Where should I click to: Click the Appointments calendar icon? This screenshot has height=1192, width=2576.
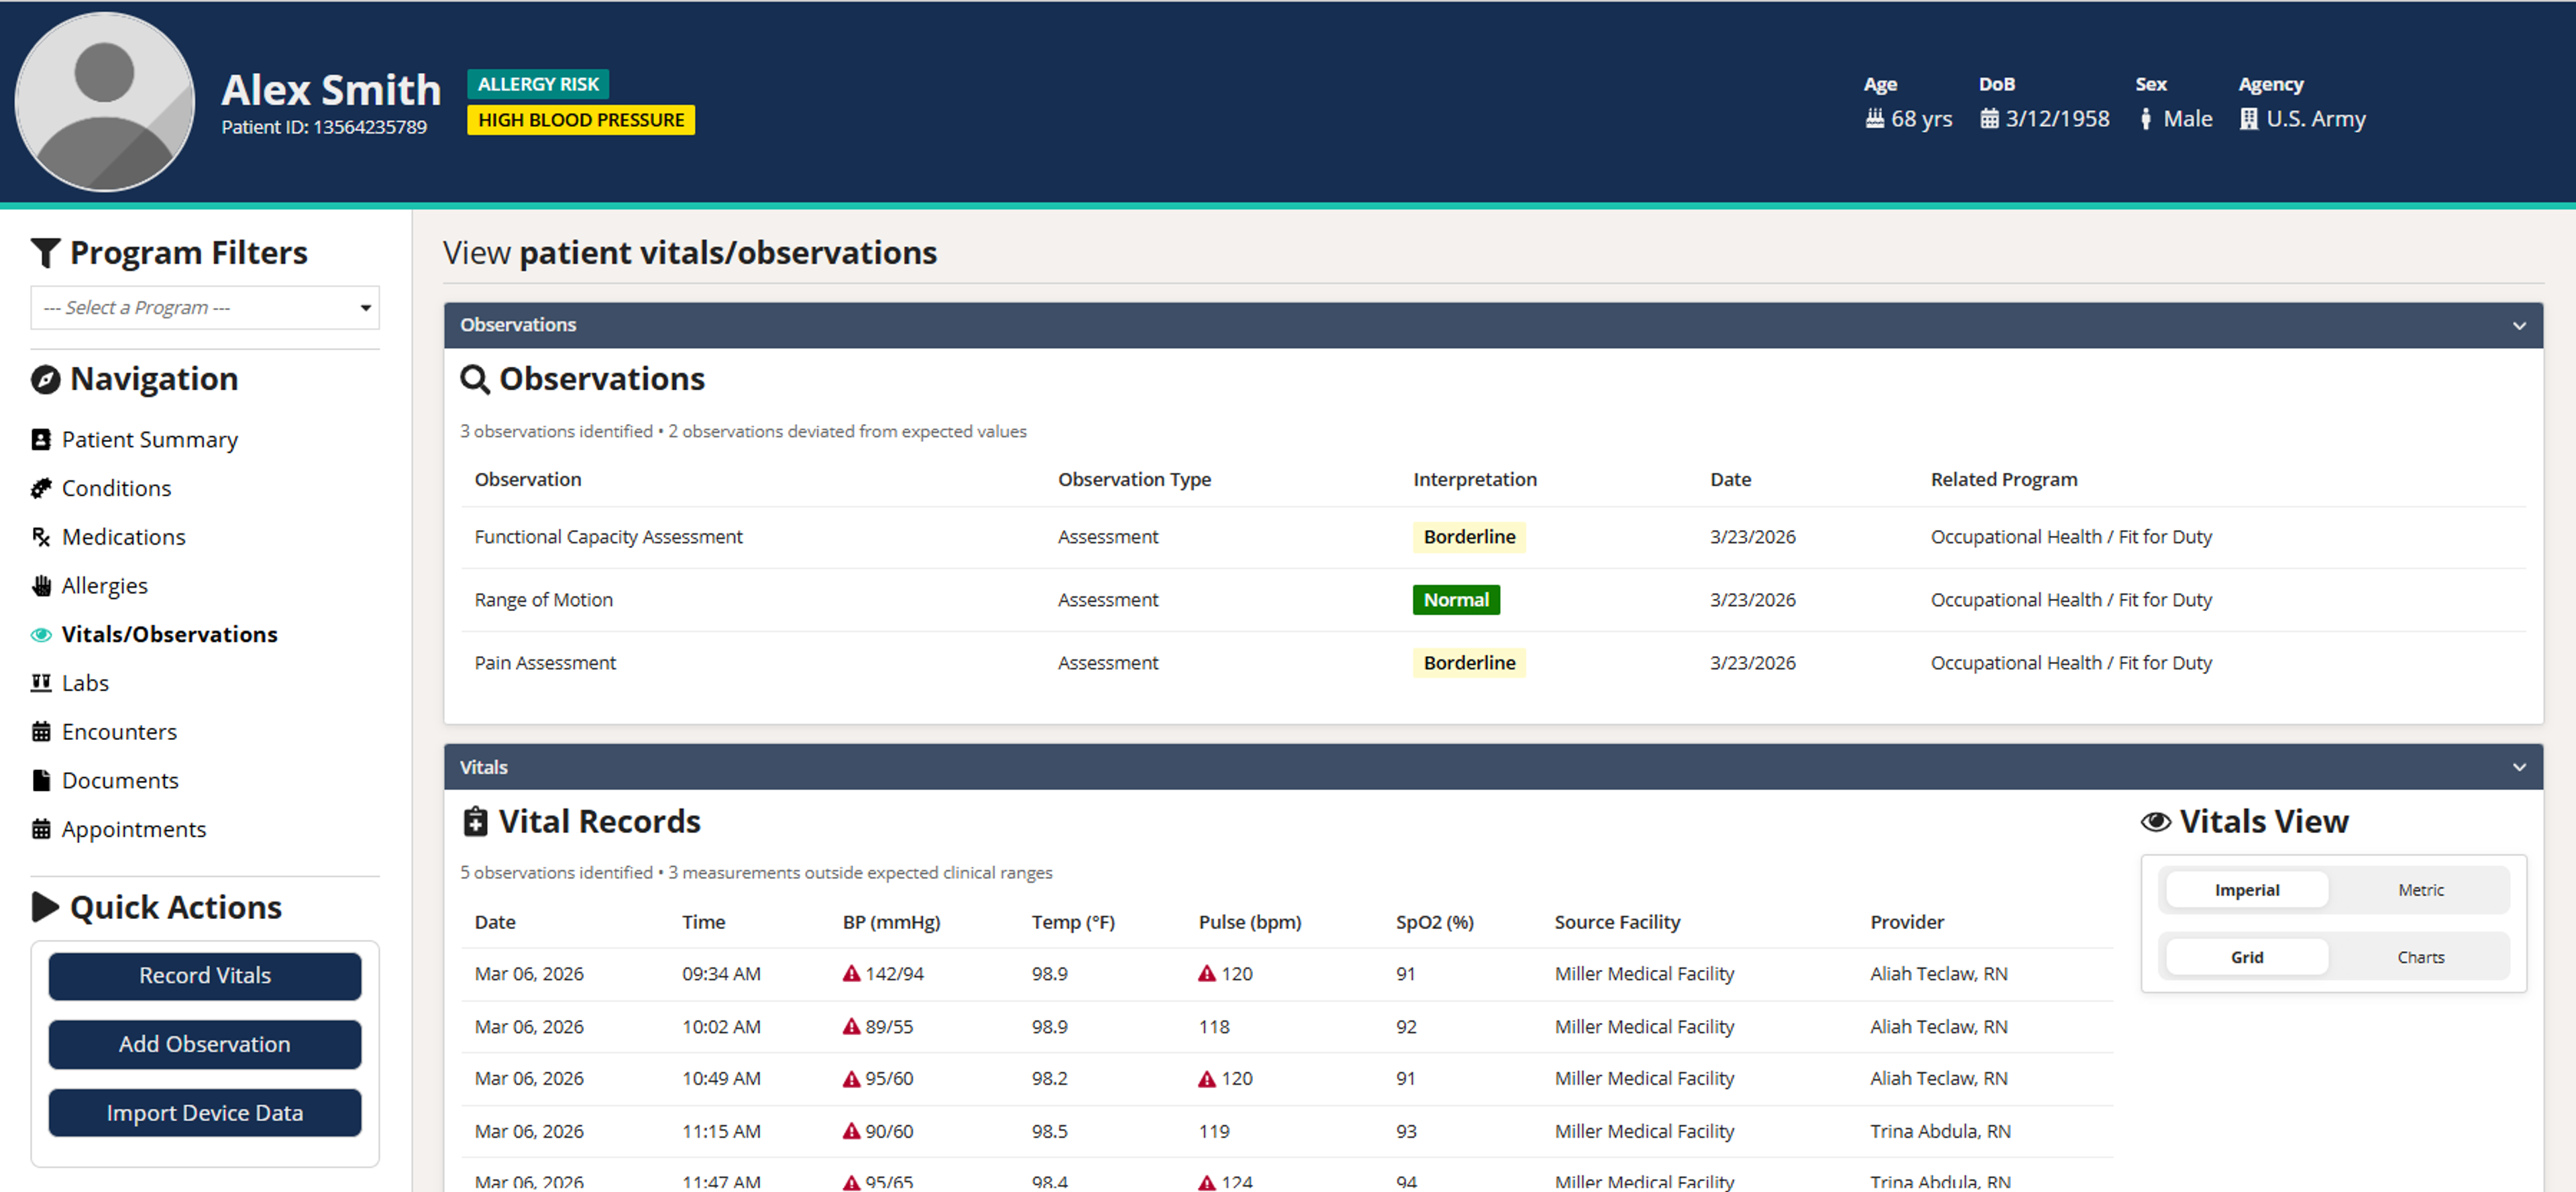tap(41, 829)
